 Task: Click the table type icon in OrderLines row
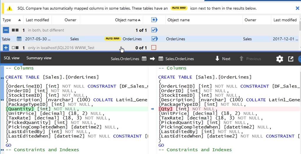[x=19, y=39]
